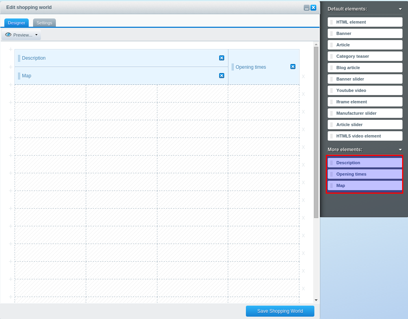This screenshot has width=408, height=319.
Task: Click the Opening times block drag handle
Action: pos(233,67)
